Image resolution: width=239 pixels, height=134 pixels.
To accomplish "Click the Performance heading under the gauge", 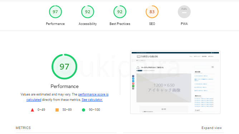I will tap(65, 86).
